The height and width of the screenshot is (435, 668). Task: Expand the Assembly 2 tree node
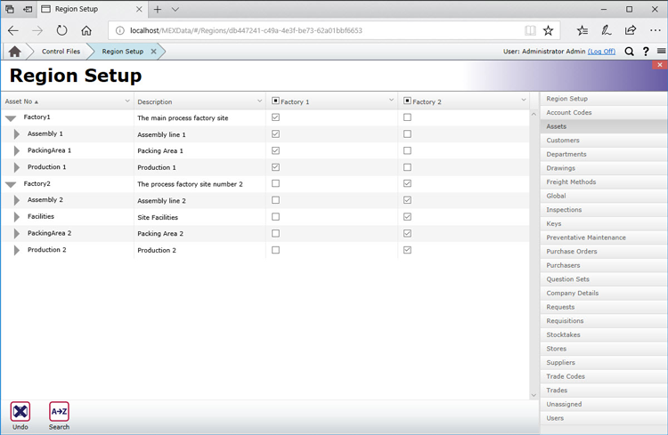click(x=17, y=201)
